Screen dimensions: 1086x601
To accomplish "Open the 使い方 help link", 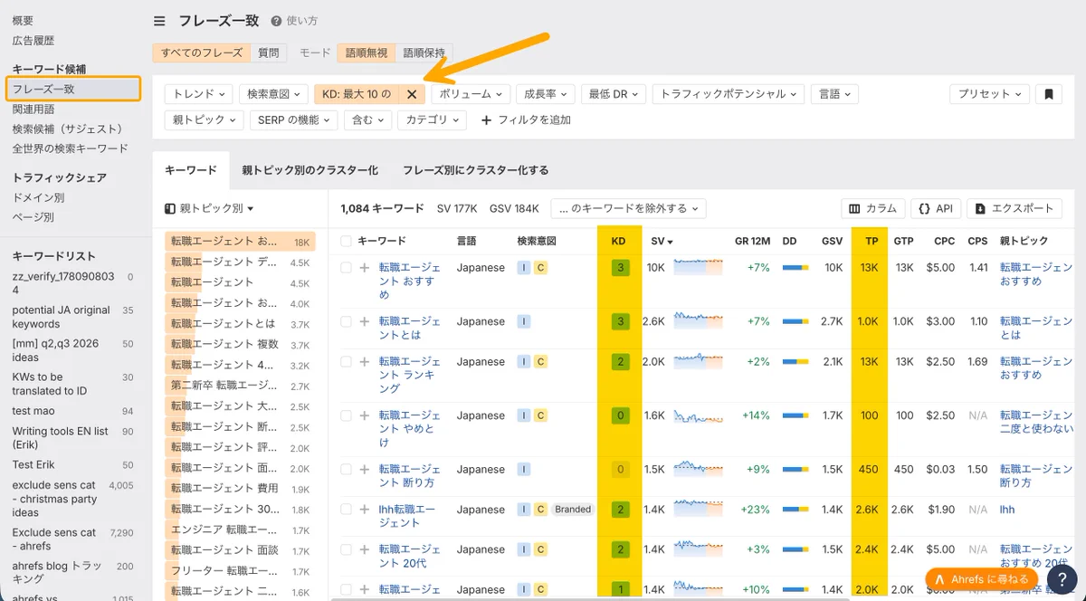I will coord(294,21).
